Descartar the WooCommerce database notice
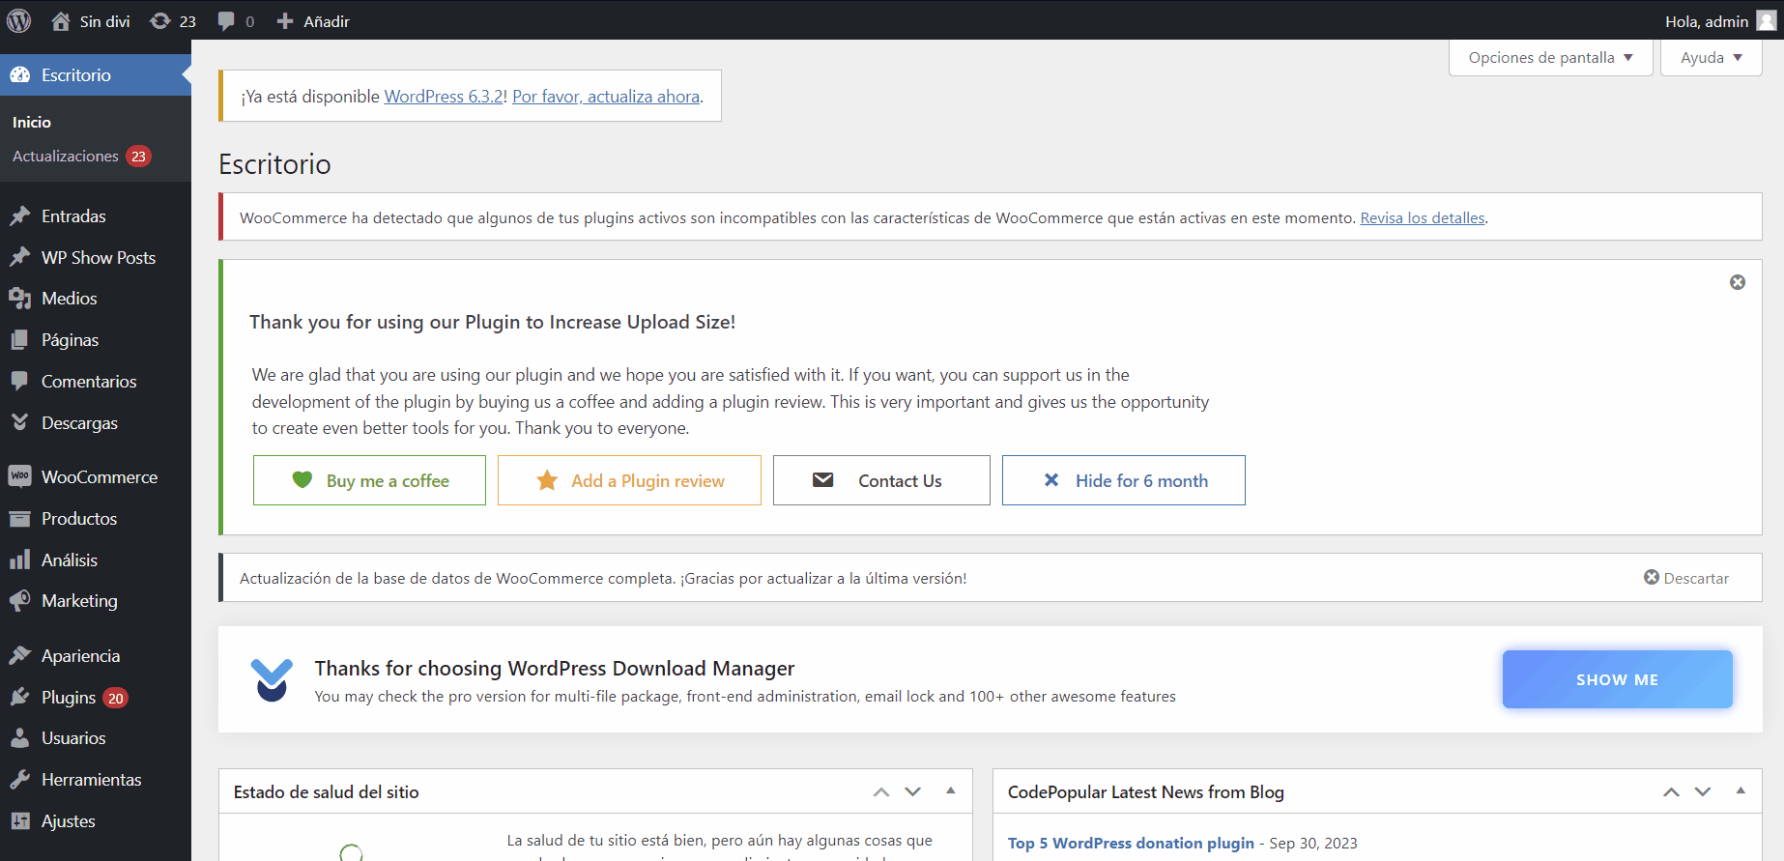Screen dimensions: 1784x861 pyautogui.click(x=1686, y=578)
